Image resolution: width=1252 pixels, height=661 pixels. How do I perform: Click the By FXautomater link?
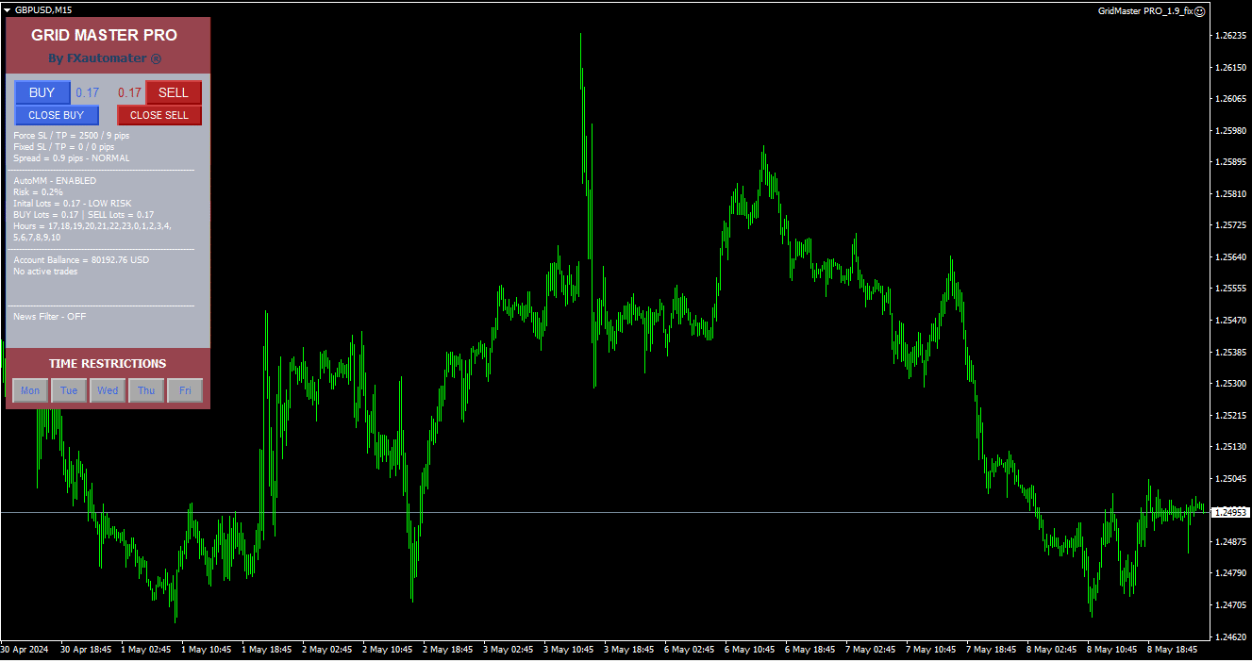(107, 58)
